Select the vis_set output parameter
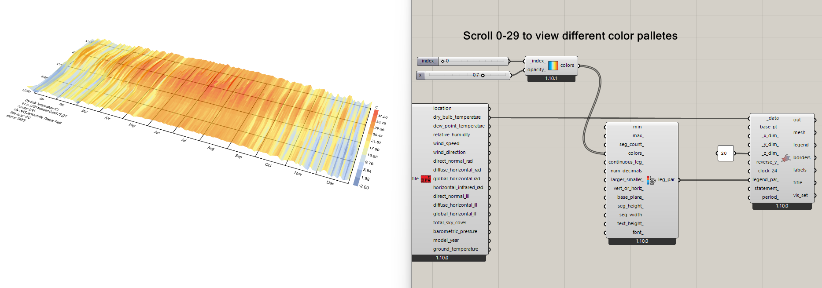 (x=800, y=196)
